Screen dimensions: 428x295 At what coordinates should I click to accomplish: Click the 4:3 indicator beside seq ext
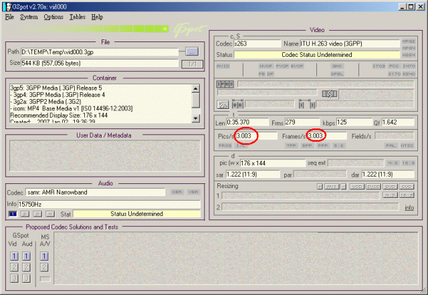393,163
